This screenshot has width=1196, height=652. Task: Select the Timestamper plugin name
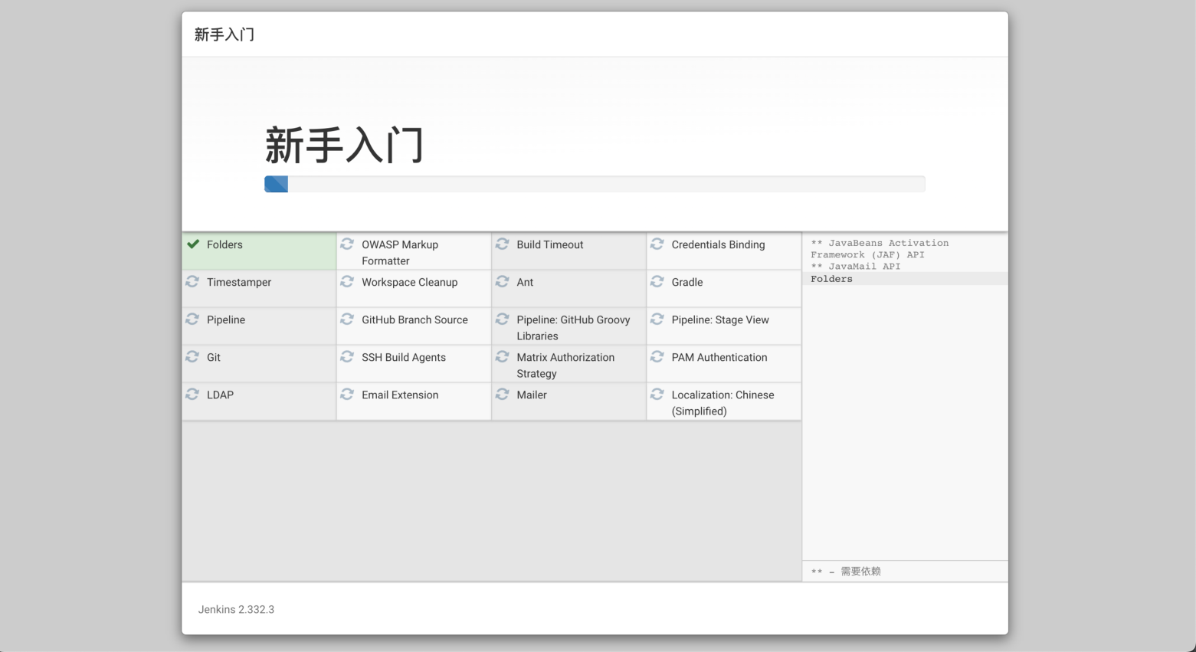pyautogui.click(x=239, y=282)
